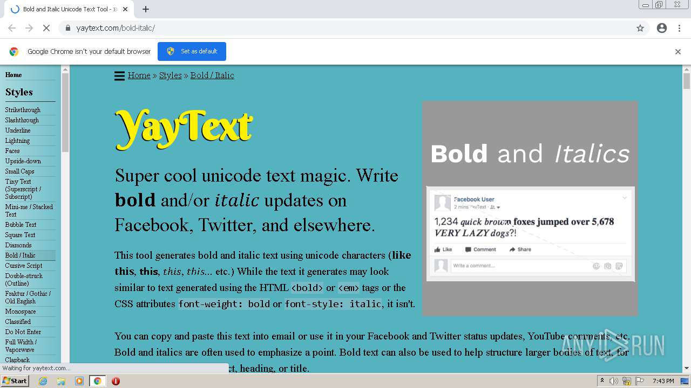Open the Action Center flag icon
Image resolution: width=691 pixels, height=388 pixels.
640,381
